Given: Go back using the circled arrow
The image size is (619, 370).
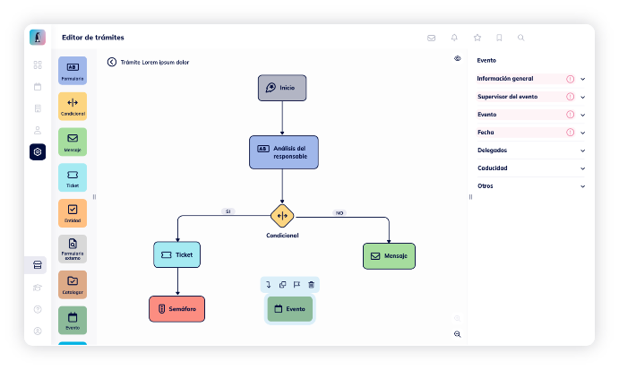Looking at the screenshot, I should (x=112, y=62).
